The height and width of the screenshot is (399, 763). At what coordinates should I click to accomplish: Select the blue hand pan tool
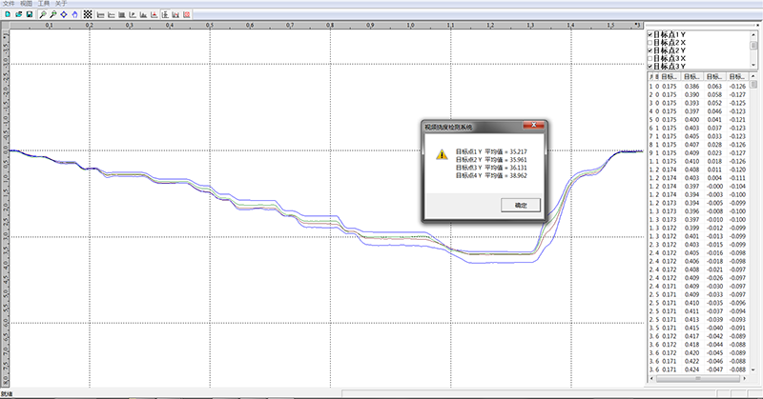74,14
